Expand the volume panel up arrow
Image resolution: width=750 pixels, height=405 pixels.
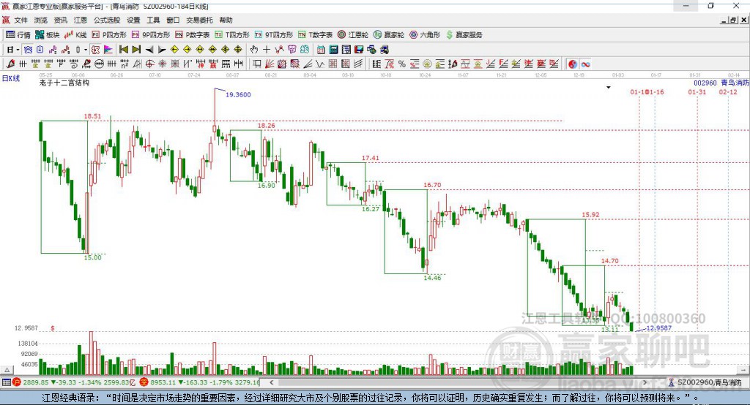tap(7, 370)
